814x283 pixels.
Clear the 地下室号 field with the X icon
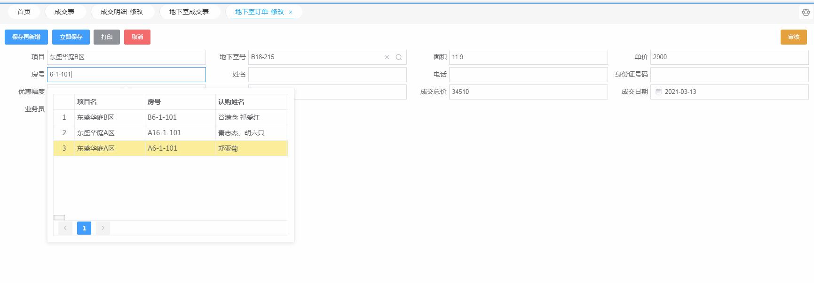(x=387, y=57)
